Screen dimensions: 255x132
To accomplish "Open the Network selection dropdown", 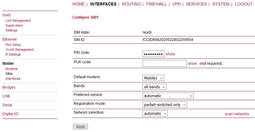I will [x=155, y=114].
